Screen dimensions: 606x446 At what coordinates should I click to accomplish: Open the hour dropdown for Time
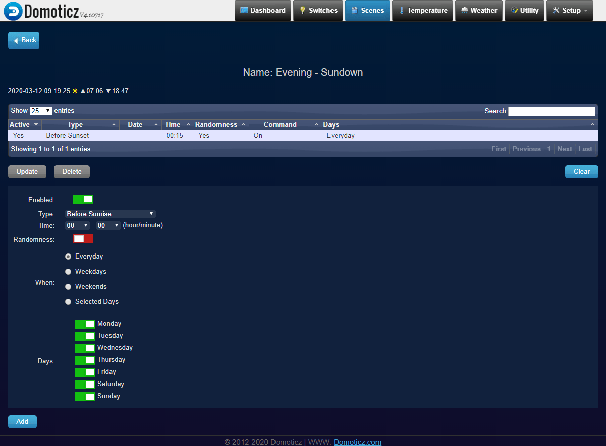coord(78,225)
